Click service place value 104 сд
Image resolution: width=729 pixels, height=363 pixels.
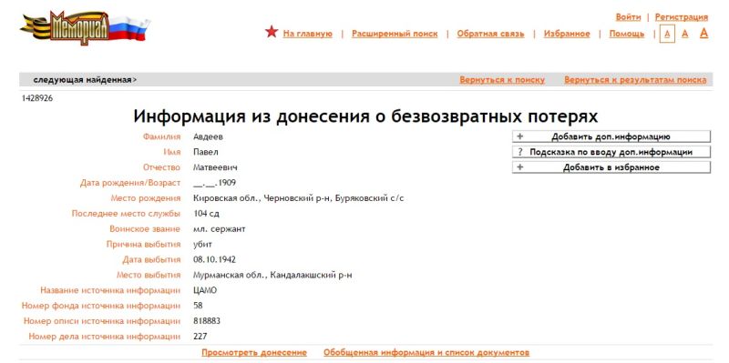(206, 214)
